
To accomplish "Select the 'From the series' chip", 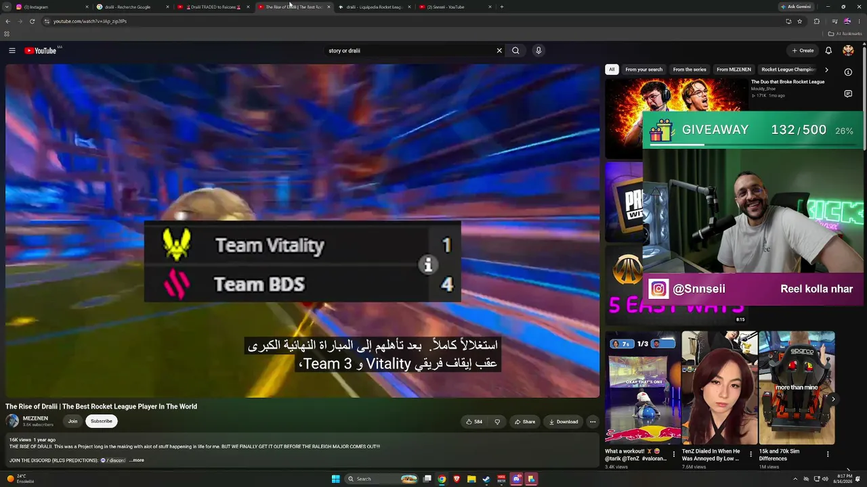I will pyautogui.click(x=690, y=70).
